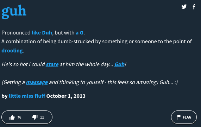Viewport: 201px width, 127px height.
Task: Visit the 'drooling' definition link
Action: pyautogui.click(x=12, y=51)
